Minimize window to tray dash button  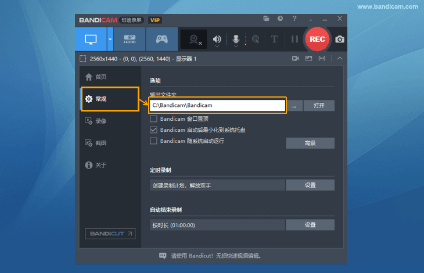(x=311, y=20)
